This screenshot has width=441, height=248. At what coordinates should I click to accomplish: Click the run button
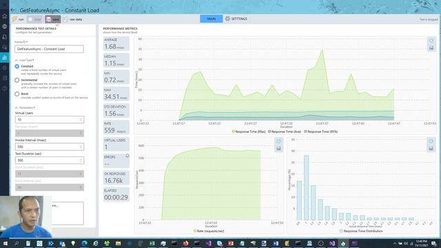point(19,19)
